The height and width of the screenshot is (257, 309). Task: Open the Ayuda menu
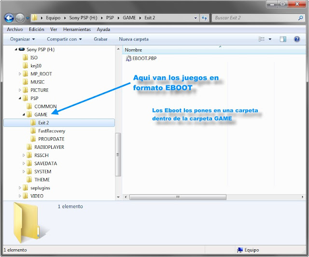click(x=103, y=29)
